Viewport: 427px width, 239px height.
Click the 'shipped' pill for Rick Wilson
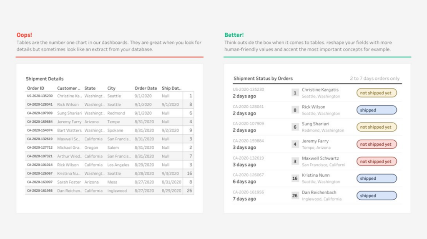coord(377,110)
